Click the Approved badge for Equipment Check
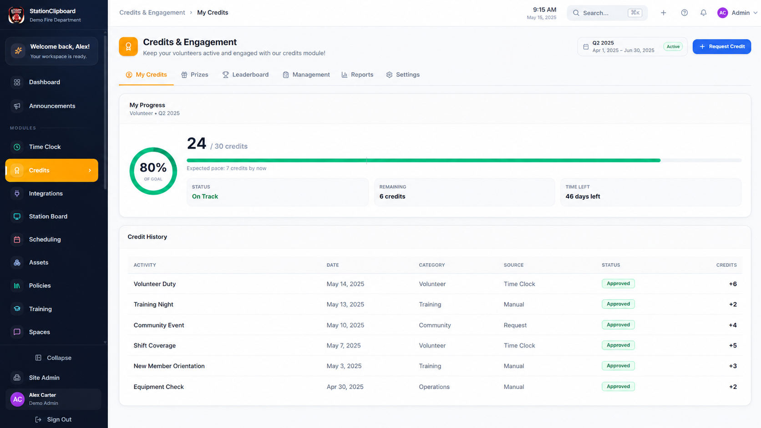The image size is (761, 428). (618, 387)
